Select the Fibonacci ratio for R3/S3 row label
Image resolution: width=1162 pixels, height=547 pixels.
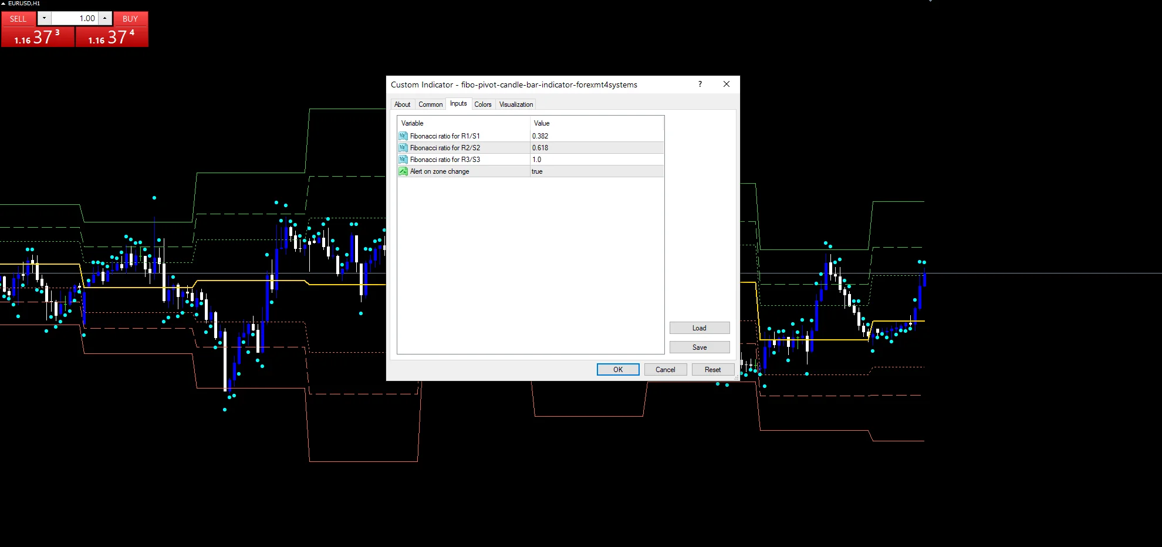click(x=445, y=160)
